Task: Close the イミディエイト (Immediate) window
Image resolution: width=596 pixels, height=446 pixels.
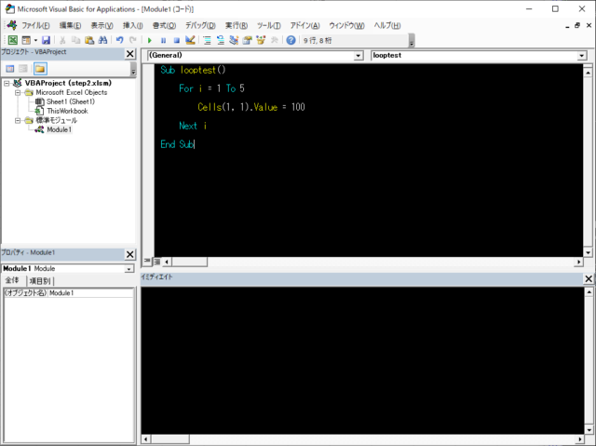Action: click(x=588, y=278)
